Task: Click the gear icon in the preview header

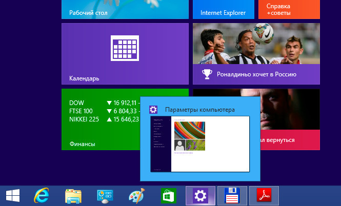Action: click(153, 110)
